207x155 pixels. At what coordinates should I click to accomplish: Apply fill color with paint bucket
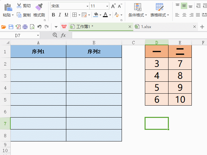[x=96, y=15]
